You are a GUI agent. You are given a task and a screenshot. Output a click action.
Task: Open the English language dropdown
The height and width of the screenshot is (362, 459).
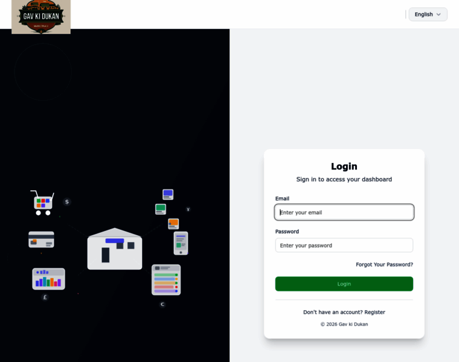[428, 14]
